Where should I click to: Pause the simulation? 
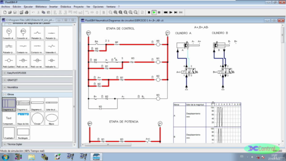(159, 13)
